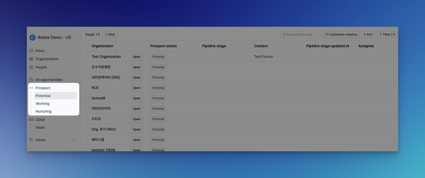The image size is (425, 178).
Task: Open the Sort options
Action: point(368,35)
